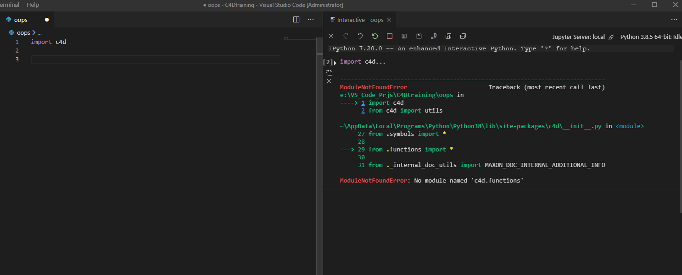Expand all cells in Interactive window
Viewport: 682px width, 275px height.
tap(448, 36)
